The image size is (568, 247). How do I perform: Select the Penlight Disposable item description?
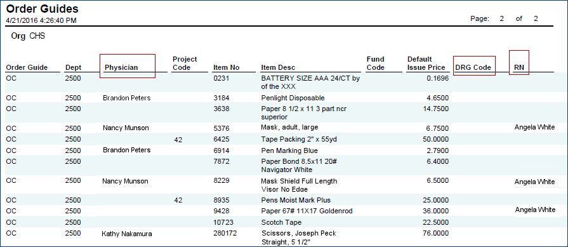point(293,98)
